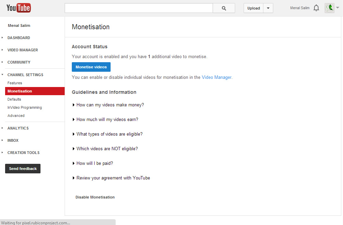Open the Upload dropdown arrow
The width and height of the screenshot is (343, 225).
tap(268, 8)
